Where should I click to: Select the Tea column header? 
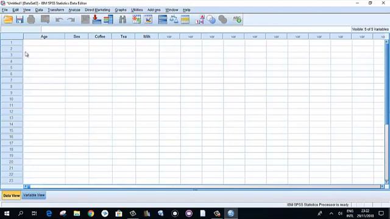click(124, 36)
